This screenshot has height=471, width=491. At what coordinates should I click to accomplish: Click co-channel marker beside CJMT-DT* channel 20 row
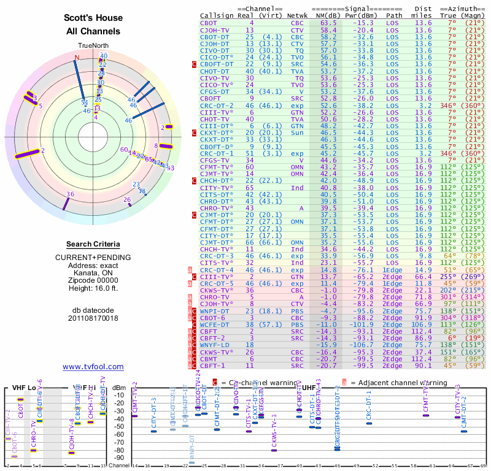click(194, 215)
